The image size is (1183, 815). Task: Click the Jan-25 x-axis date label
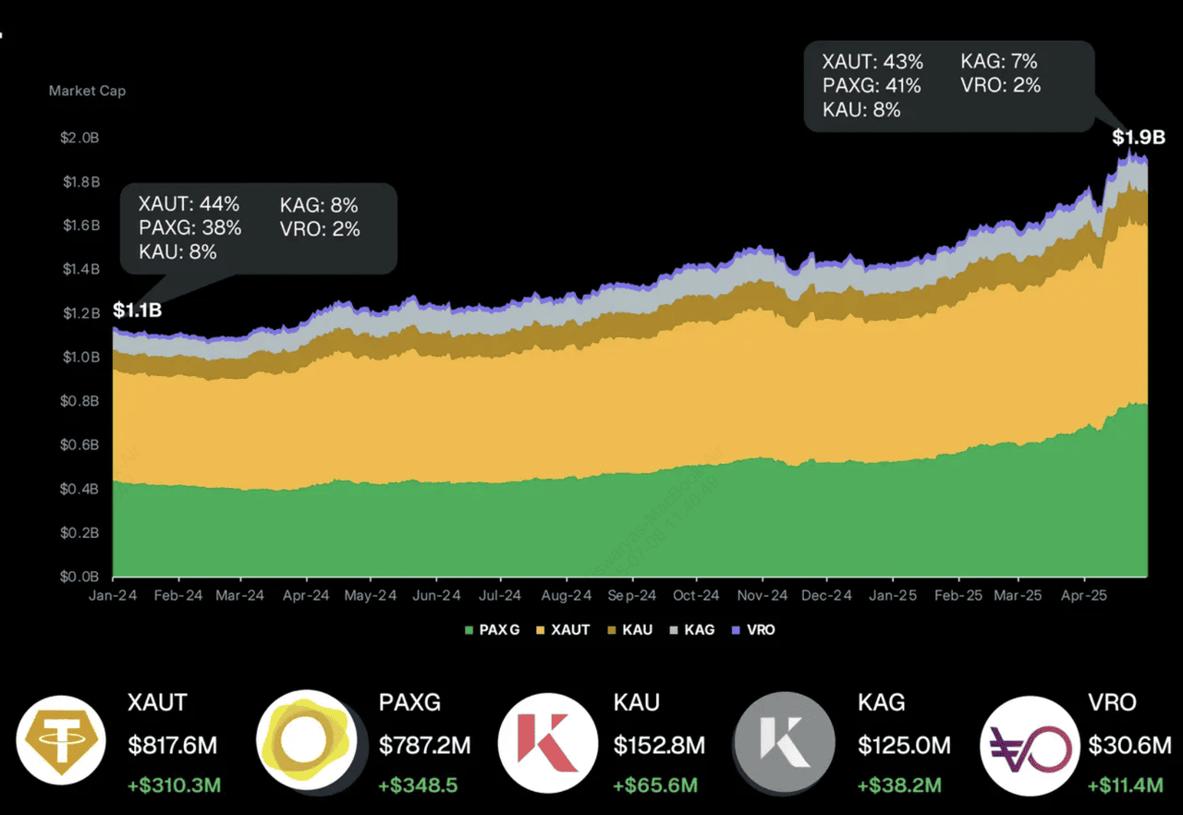tap(894, 596)
